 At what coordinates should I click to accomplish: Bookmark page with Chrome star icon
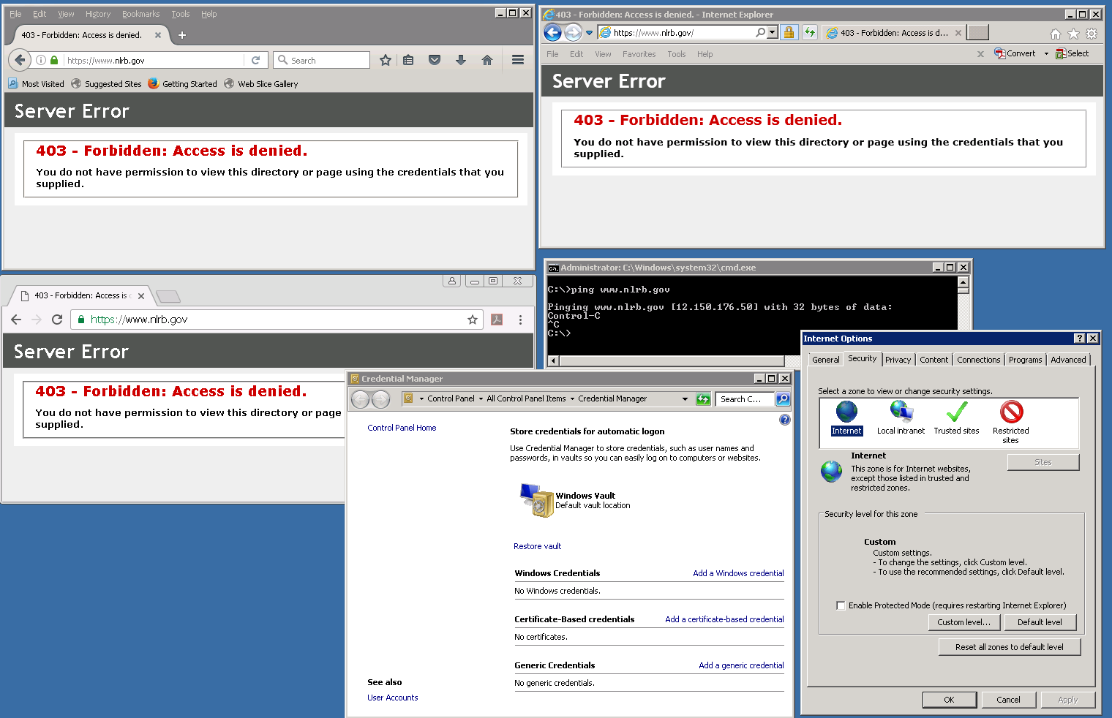click(x=473, y=320)
